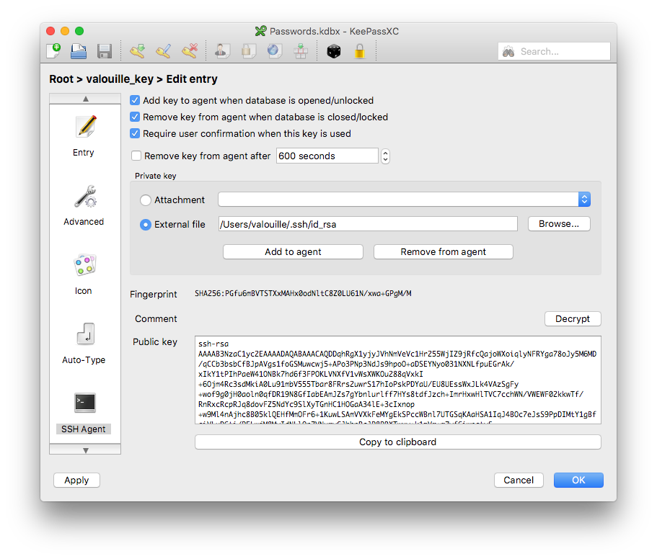Click the 'Root > valouille_key > Edit entry' heading

133,79
